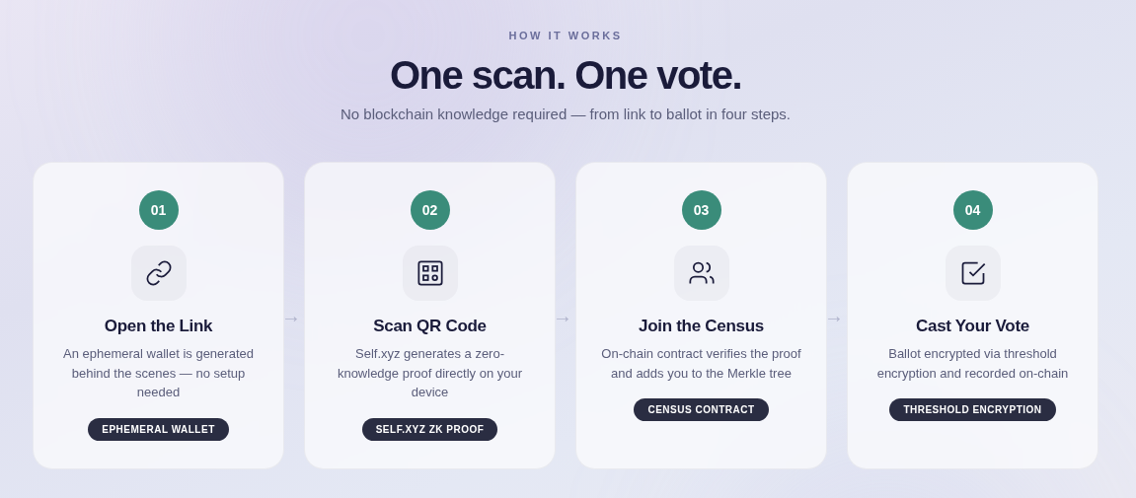Viewport: 1136px width, 498px height.
Task: Click the 'Cast Your Vote' heading
Action: 973,326
